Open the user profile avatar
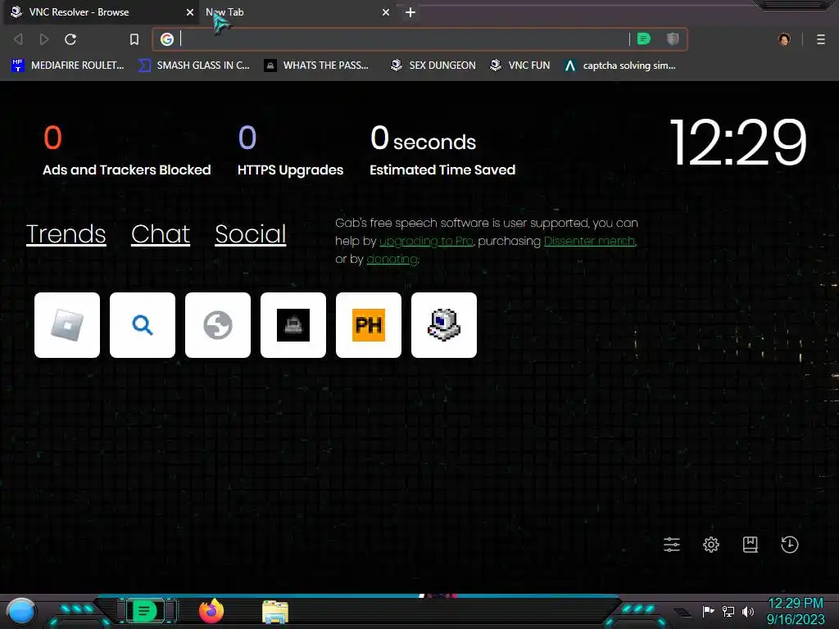Viewport: 839px width, 629px height. pyautogui.click(x=784, y=39)
